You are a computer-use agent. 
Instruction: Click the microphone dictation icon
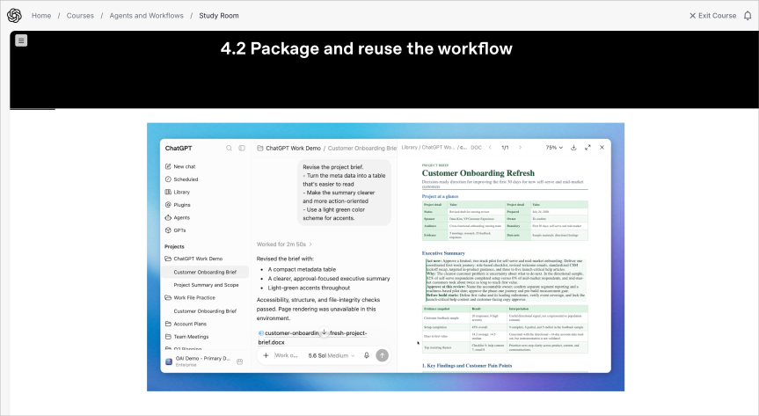click(x=367, y=355)
